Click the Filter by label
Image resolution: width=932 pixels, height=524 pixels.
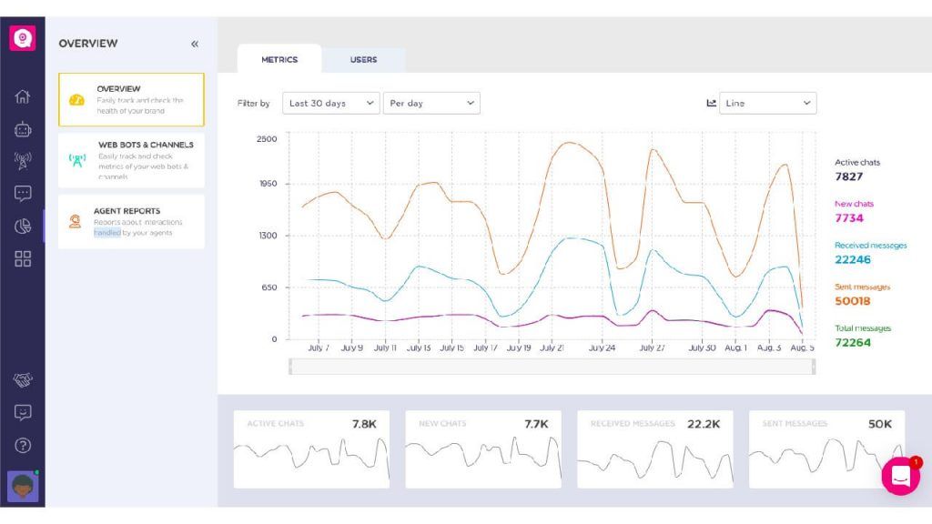coord(253,104)
